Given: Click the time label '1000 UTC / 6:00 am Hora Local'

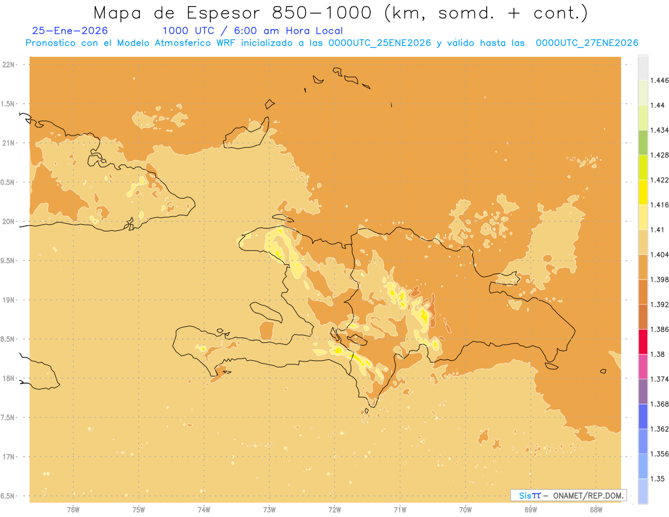Looking at the screenshot, I should pyautogui.click(x=253, y=31).
